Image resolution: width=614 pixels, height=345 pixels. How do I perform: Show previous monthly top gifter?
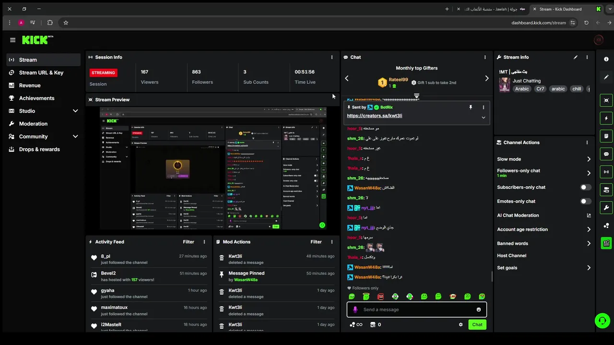click(347, 79)
